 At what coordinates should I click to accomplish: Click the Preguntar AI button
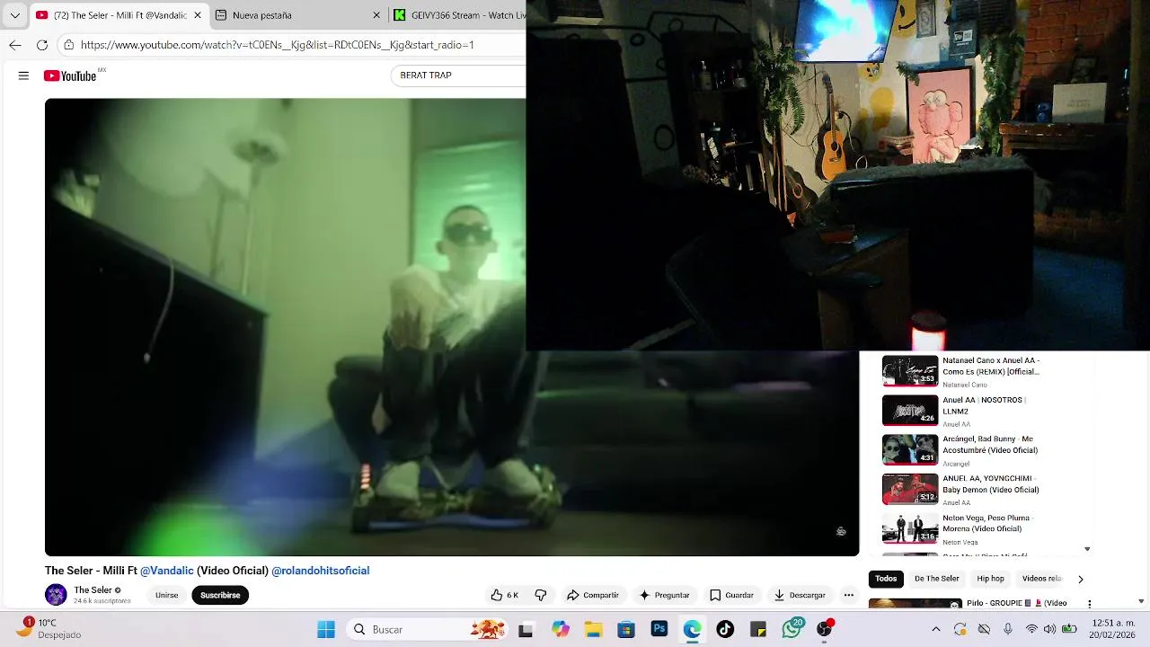tap(665, 595)
